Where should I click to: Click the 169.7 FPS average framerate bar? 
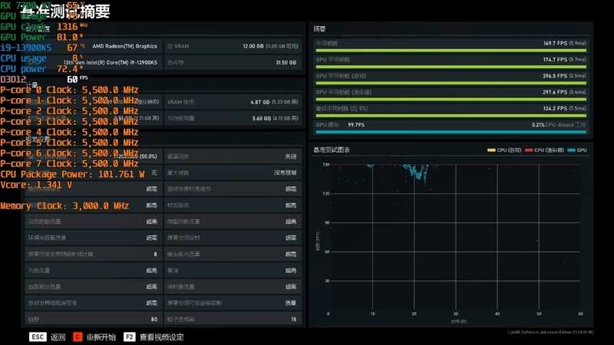coord(451,44)
